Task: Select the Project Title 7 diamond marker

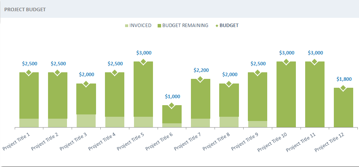Action: click(200, 79)
